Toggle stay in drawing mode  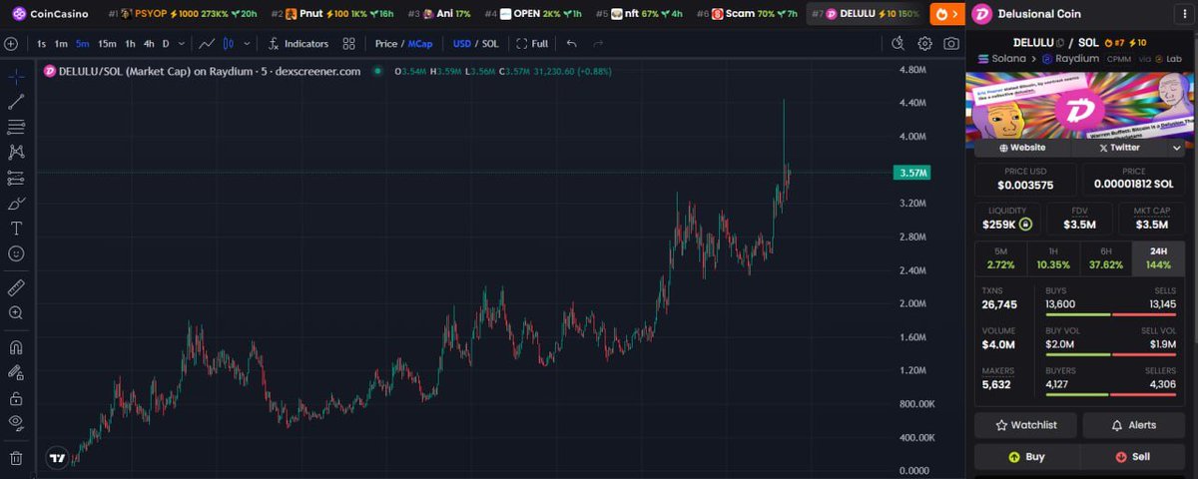tap(16, 372)
